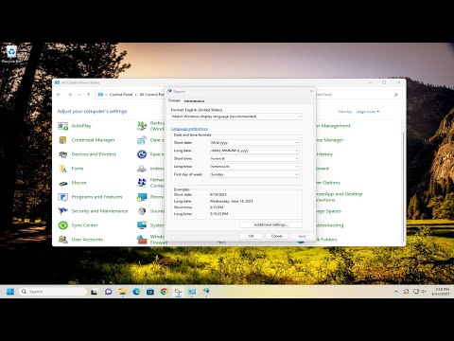The width and height of the screenshot is (454, 341).
Task: Open the Format language dropdown
Action: (236, 117)
